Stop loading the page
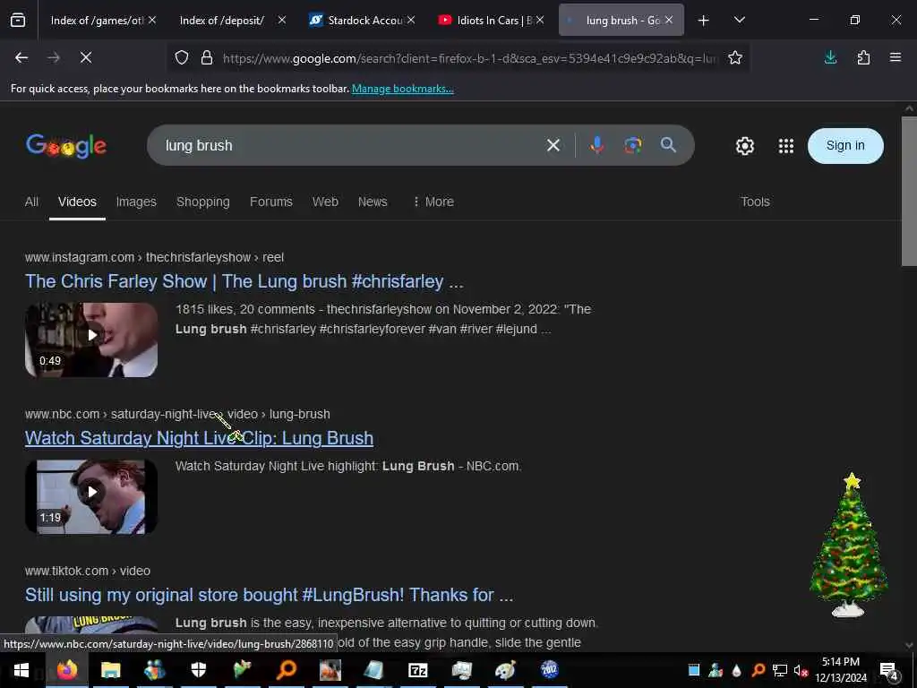The image size is (917, 688). click(86, 57)
